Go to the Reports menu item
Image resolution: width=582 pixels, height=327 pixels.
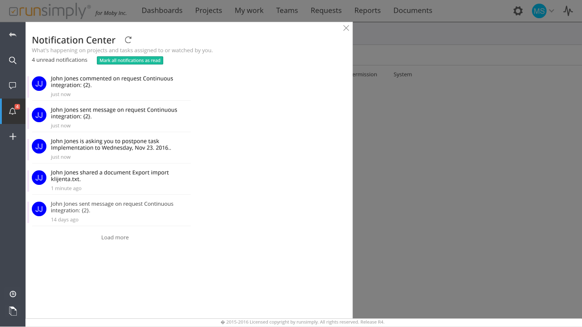click(x=367, y=10)
